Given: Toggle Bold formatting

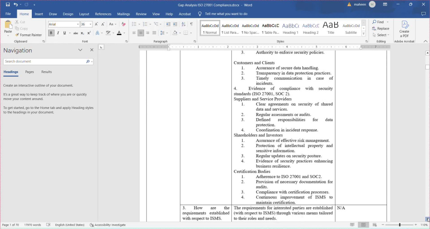Looking at the screenshot, I should [x=51, y=33].
